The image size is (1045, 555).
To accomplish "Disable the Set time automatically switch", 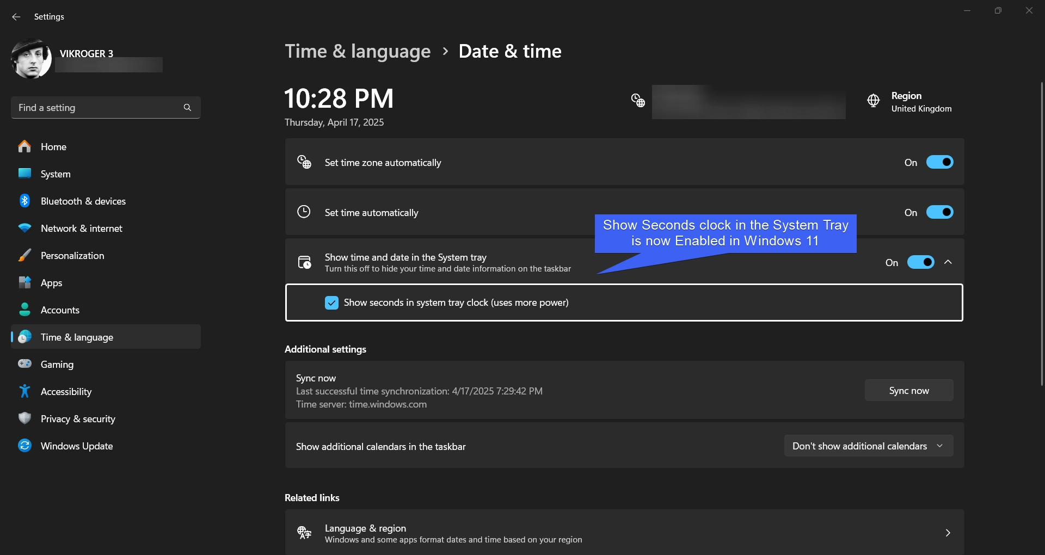I will click(x=939, y=212).
